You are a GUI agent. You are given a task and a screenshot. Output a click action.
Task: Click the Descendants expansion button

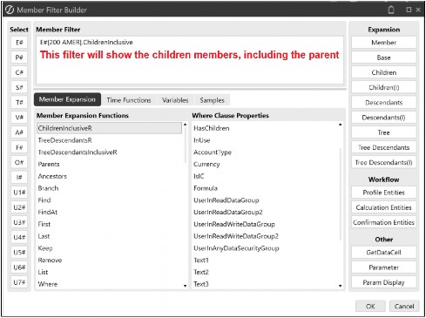pyautogui.click(x=383, y=103)
